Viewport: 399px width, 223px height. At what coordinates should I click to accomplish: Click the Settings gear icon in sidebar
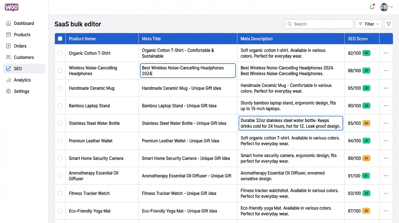pos(9,91)
